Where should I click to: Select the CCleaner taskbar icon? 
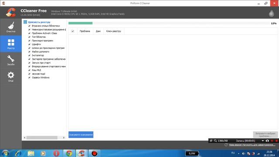coord(82,153)
